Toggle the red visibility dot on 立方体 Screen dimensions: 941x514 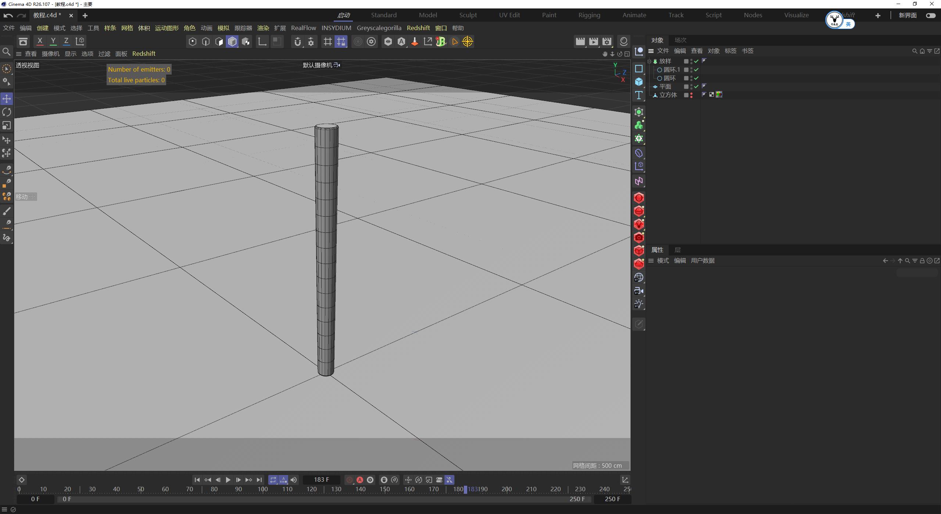(691, 94)
